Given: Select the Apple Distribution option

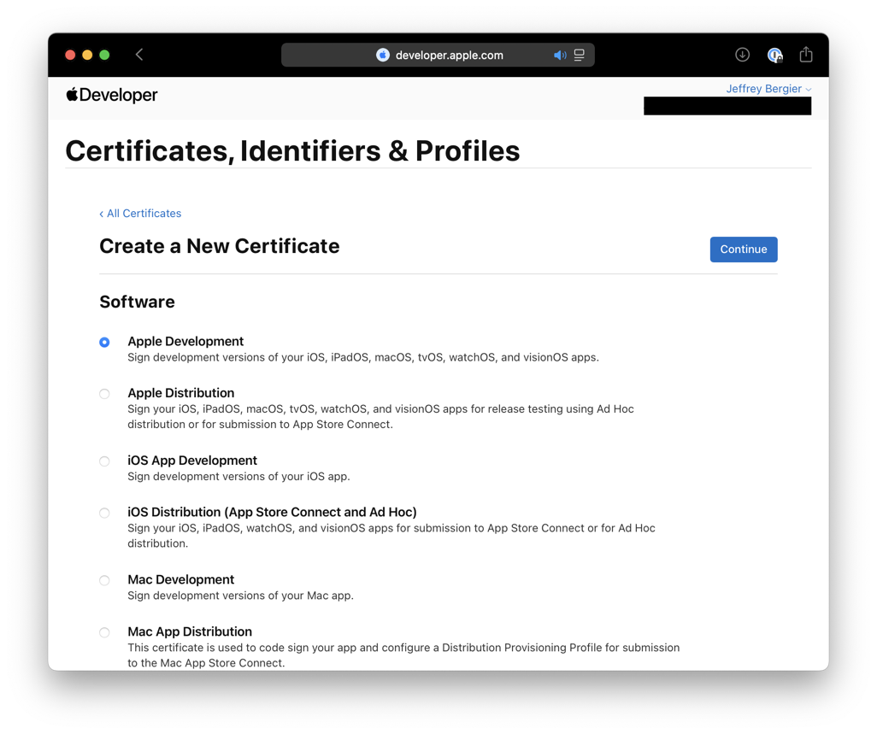Looking at the screenshot, I should 104,394.
